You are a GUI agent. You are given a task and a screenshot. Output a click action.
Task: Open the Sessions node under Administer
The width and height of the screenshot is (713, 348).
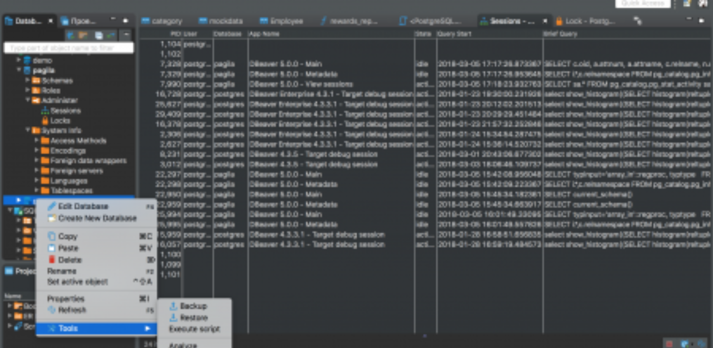(x=65, y=110)
